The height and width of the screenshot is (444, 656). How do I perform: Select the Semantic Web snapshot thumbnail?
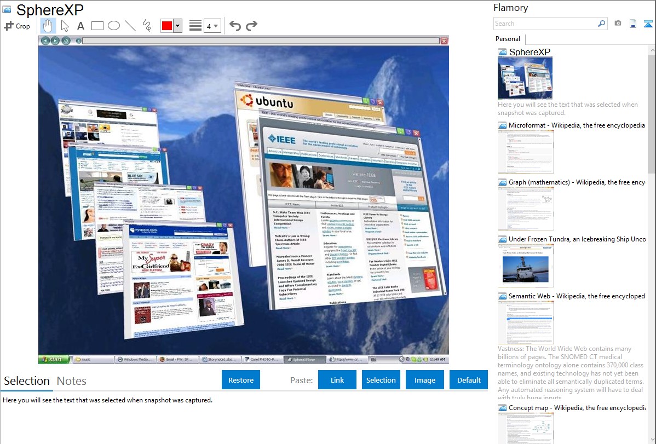pyautogui.click(x=526, y=322)
